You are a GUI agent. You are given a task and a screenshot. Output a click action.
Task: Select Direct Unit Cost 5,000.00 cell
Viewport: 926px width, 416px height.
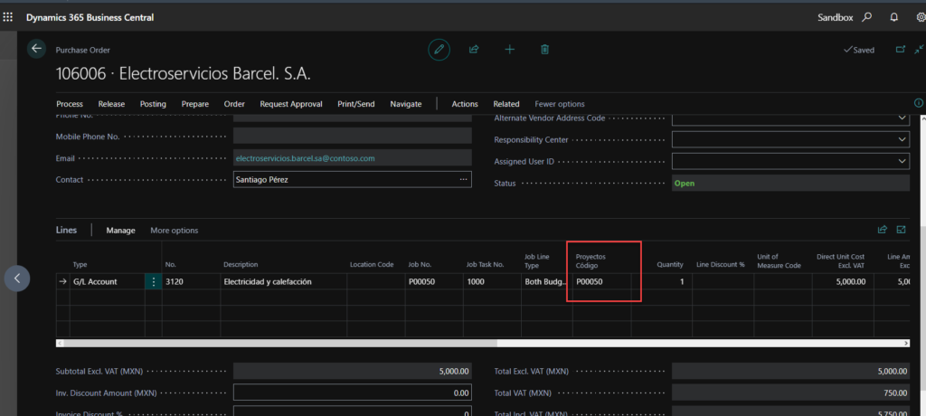[x=842, y=282]
